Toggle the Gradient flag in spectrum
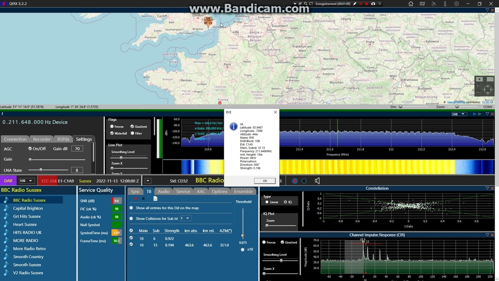 click(132, 126)
